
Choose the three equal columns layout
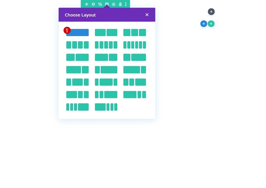click(x=135, y=33)
